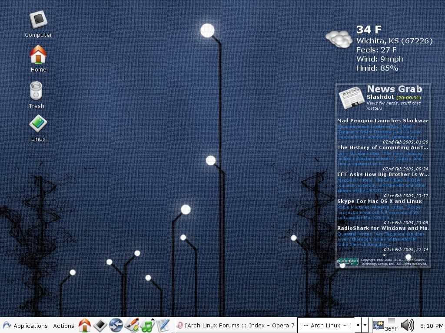The height and width of the screenshot is (333, 445).
Task: Open the Applications menu in the panel
Action: click(25, 326)
